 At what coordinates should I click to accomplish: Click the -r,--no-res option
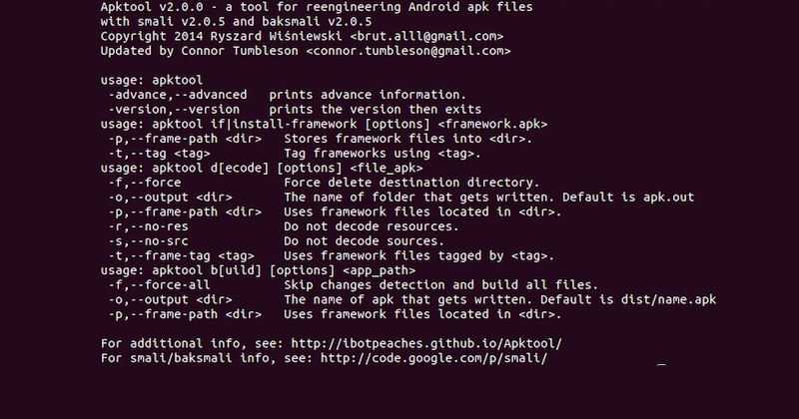click(148, 226)
